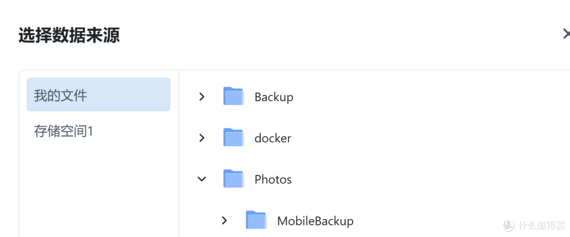Expand the Backup folder chevron

click(x=202, y=96)
